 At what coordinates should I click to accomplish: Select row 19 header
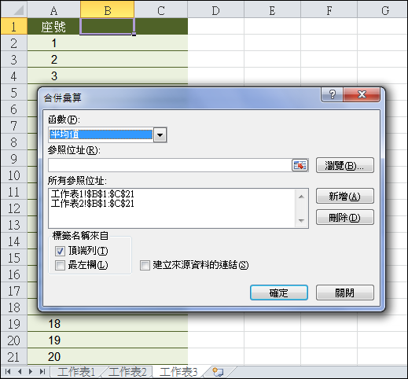click(x=14, y=323)
